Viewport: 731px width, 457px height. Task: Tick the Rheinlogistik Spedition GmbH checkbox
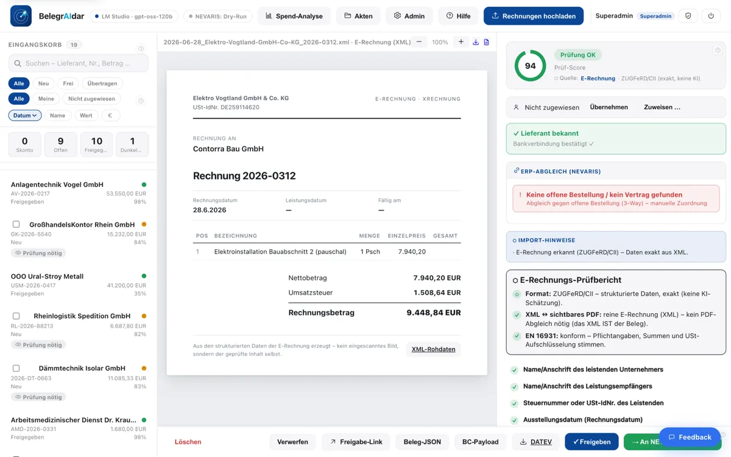point(16,316)
